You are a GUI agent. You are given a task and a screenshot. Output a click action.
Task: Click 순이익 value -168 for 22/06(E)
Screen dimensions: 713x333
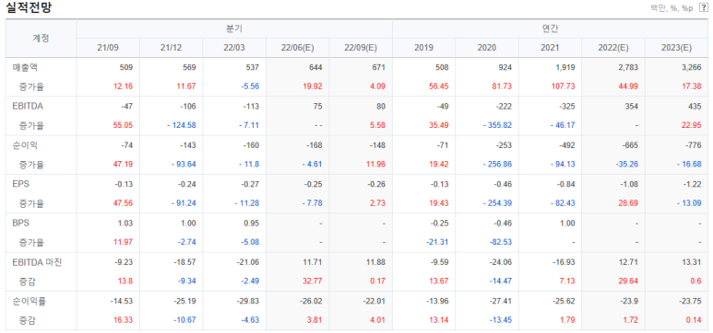[315, 145]
